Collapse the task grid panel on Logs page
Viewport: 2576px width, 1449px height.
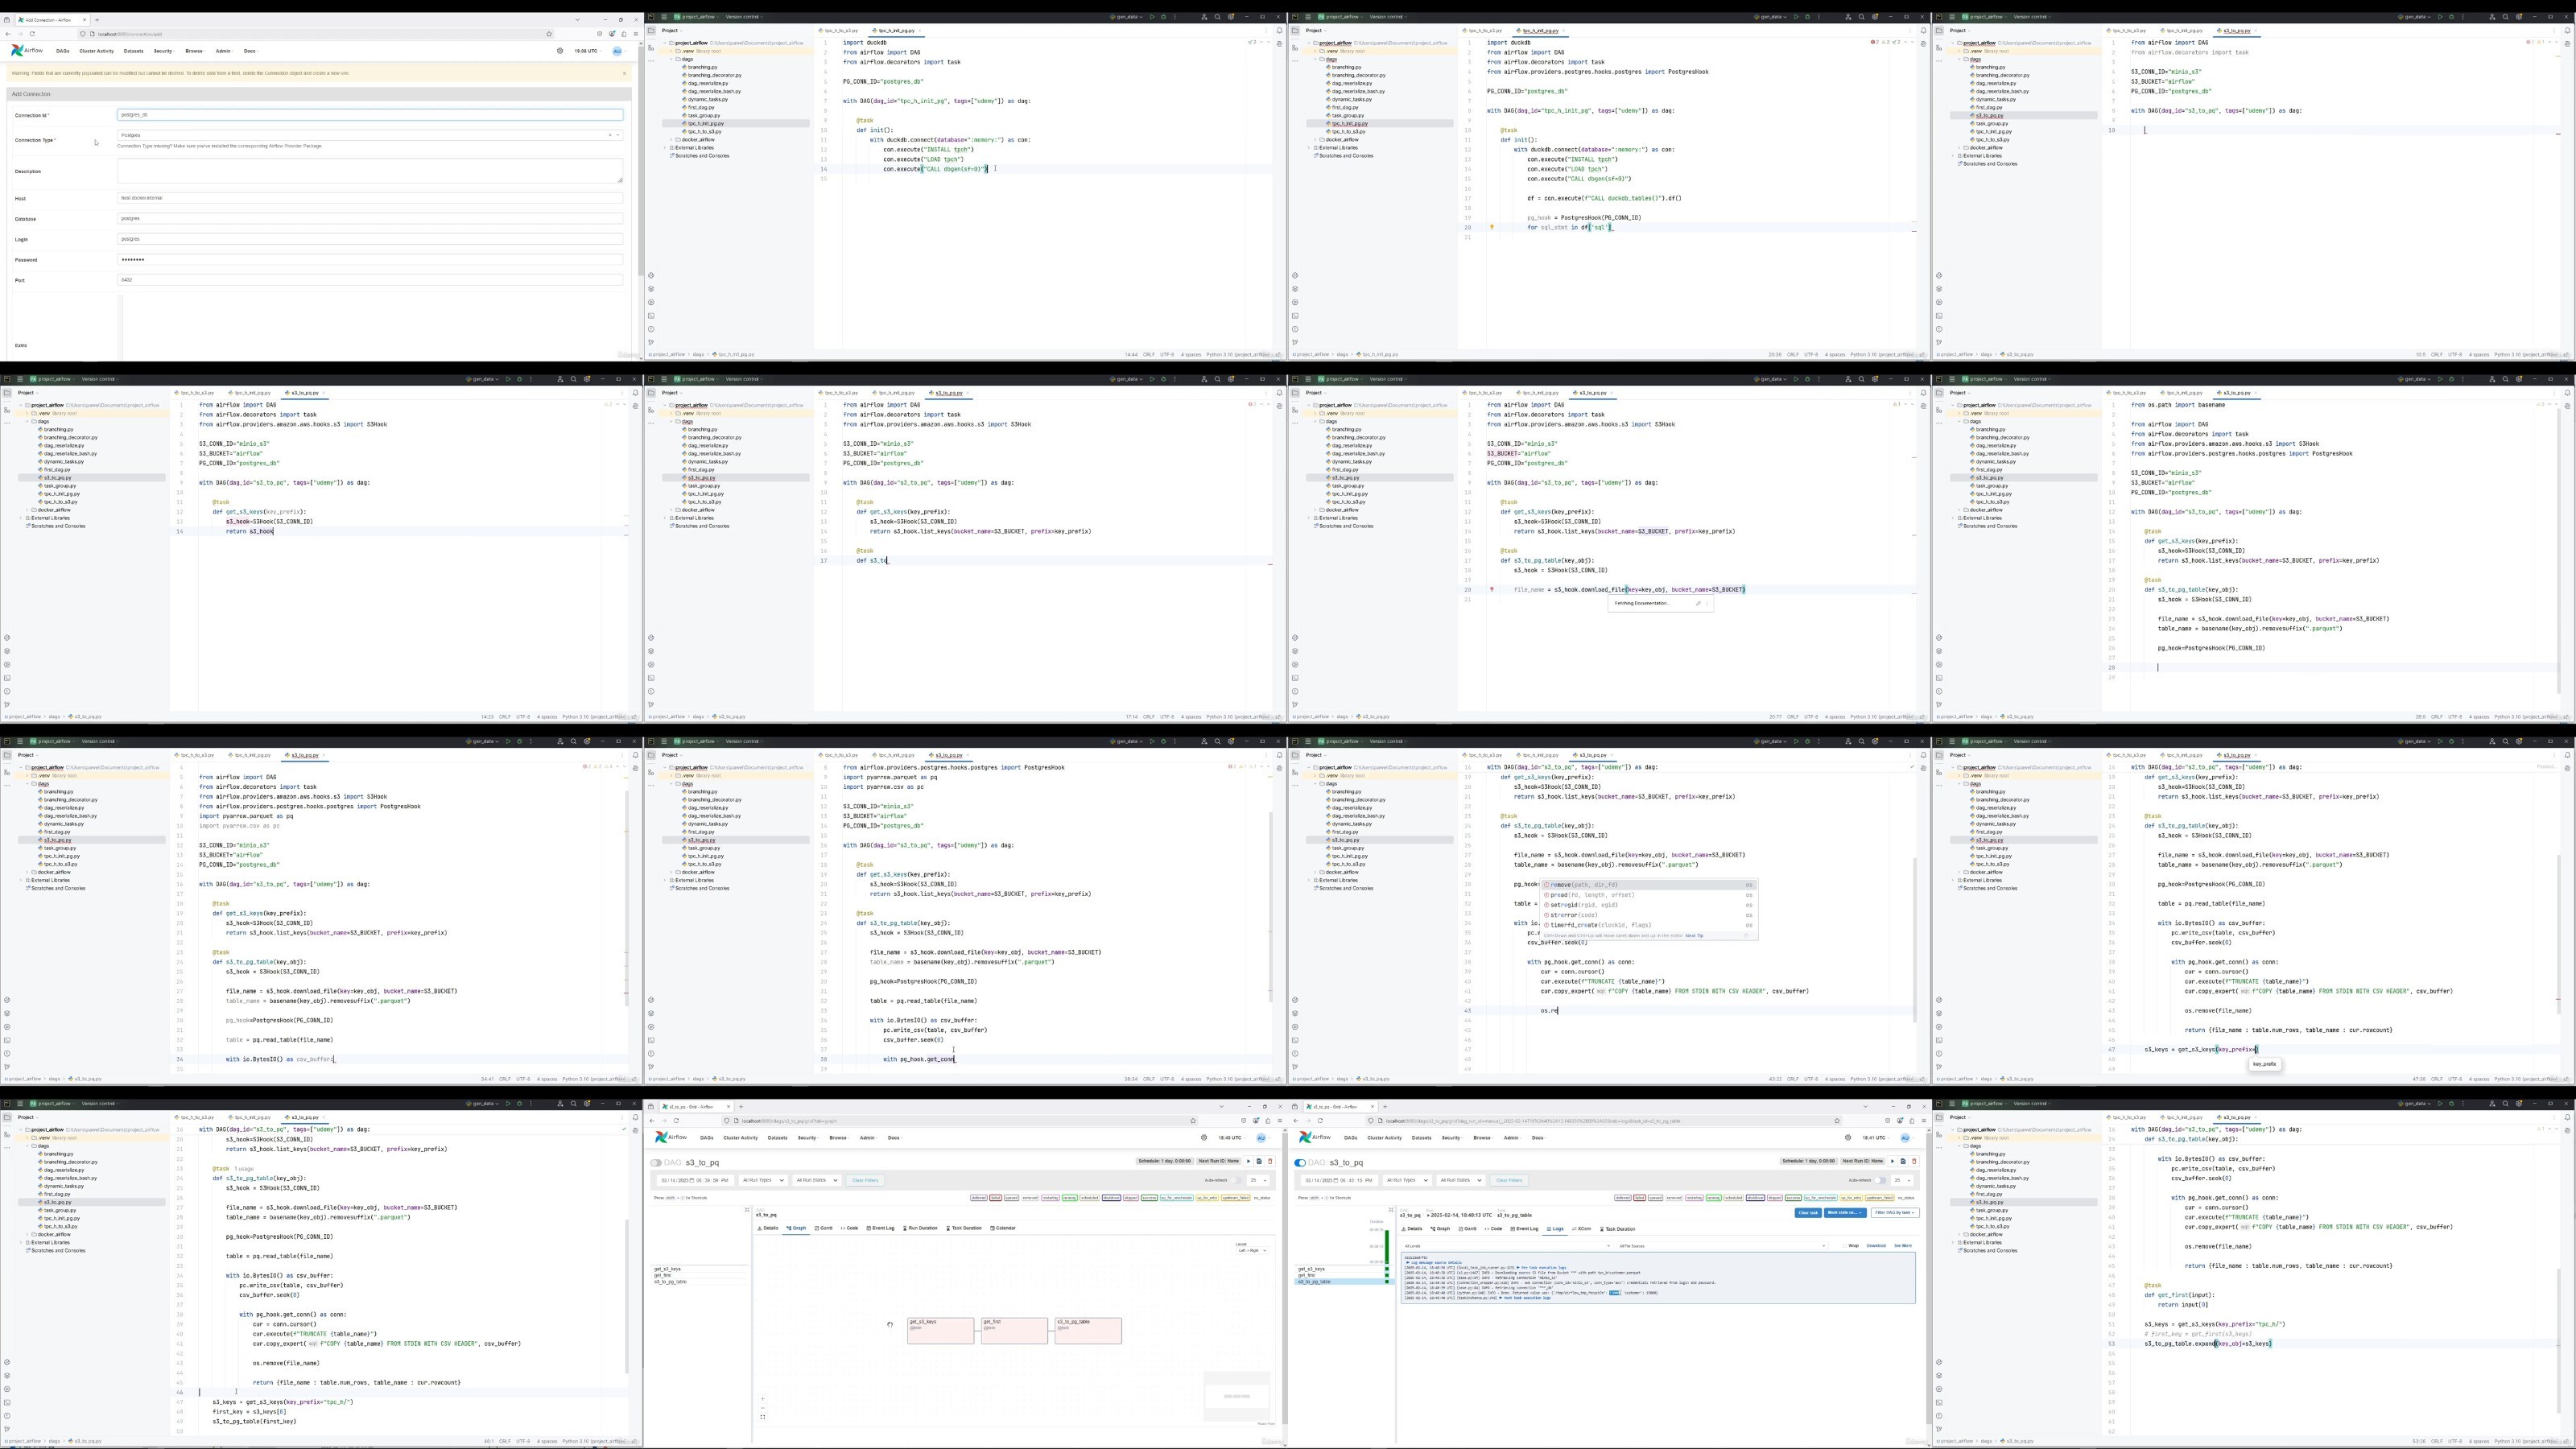1391,1210
